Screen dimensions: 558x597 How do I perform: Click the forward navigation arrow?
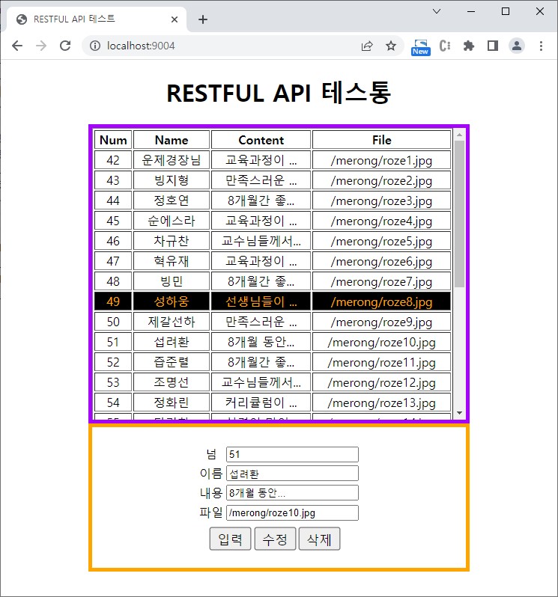tap(41, 46)
